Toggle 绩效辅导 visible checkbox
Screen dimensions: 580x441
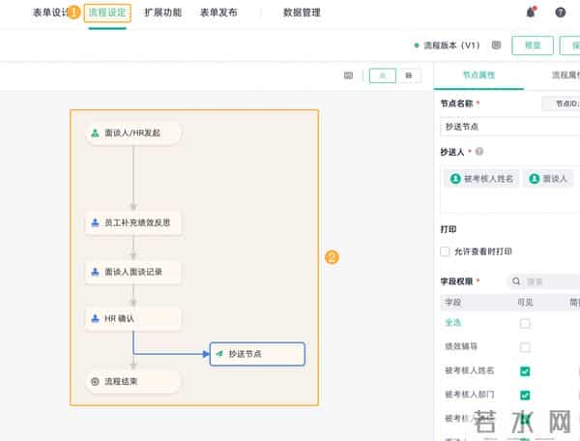click(x=525, y=347)
